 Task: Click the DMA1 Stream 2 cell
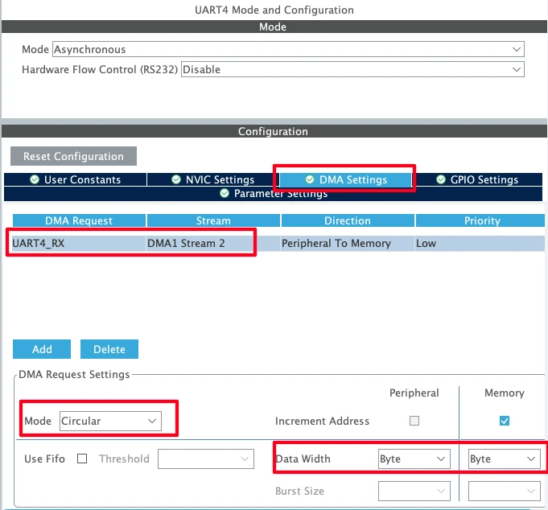pyautogui.click(x=213, y=243)
